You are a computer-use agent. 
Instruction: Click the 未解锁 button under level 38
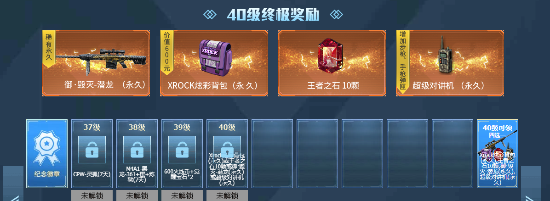click(137, 196)
